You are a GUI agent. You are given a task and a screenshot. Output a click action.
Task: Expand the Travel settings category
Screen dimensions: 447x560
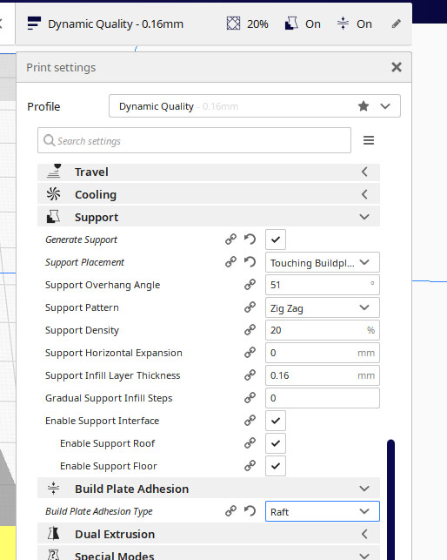point(209,172)
